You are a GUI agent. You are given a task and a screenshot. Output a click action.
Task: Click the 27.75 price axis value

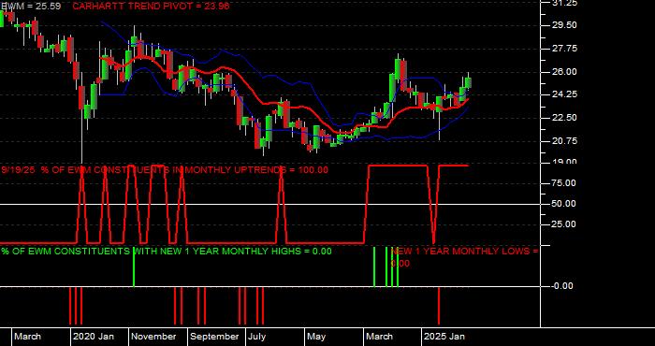tap(565, 49)
